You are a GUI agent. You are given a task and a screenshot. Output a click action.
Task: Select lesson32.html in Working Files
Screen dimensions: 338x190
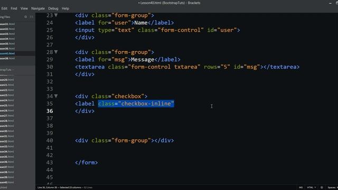click(7, 29)
